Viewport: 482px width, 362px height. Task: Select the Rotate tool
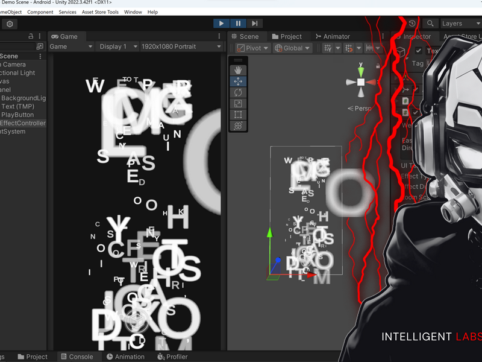pos(238,92)
